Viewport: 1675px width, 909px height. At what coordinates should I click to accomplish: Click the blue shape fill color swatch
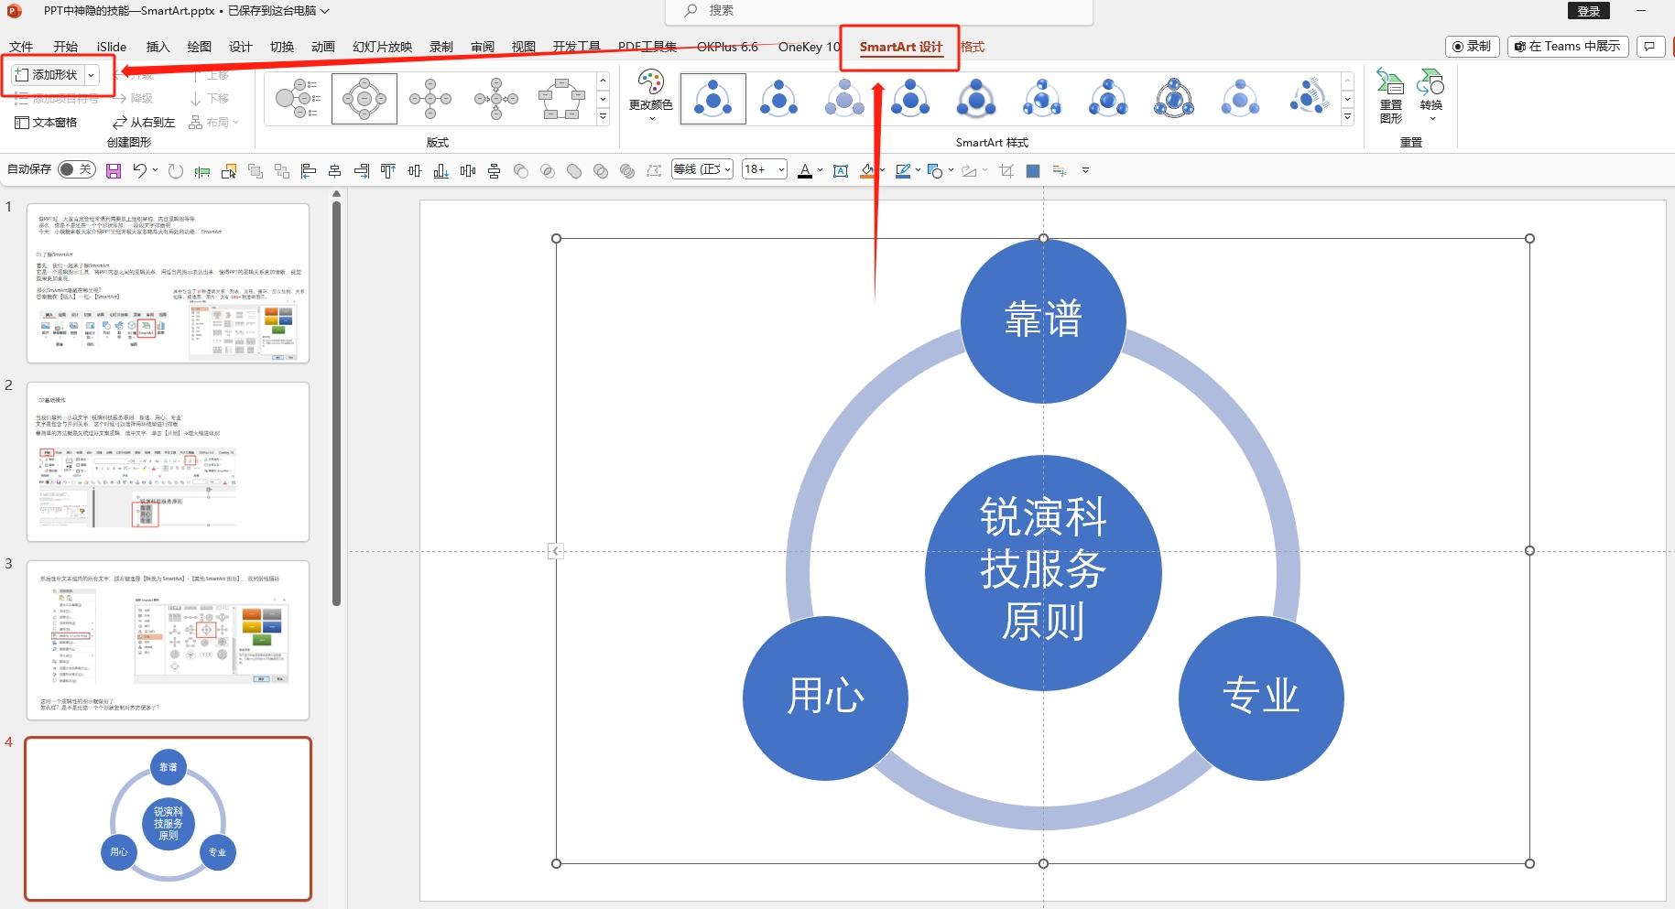(x=1033, y=170)
